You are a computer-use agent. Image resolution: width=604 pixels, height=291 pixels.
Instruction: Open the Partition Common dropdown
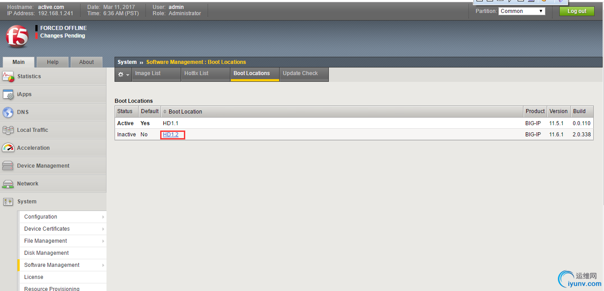[522, 11]
